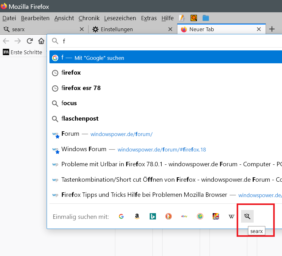Go to the Home page

pos(41,41)
